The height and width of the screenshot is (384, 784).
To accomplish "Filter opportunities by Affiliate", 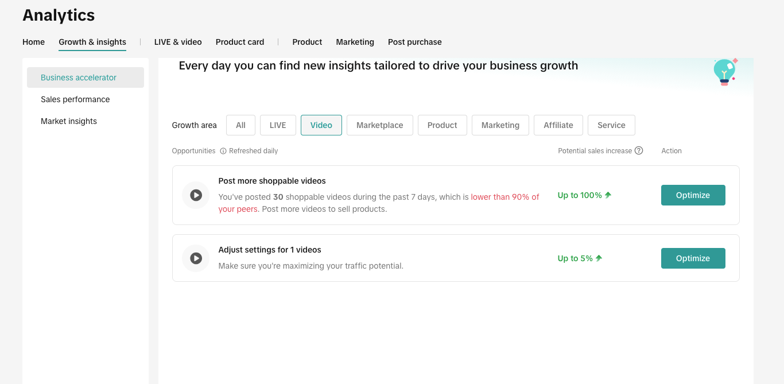I will [x=558, y=125].
